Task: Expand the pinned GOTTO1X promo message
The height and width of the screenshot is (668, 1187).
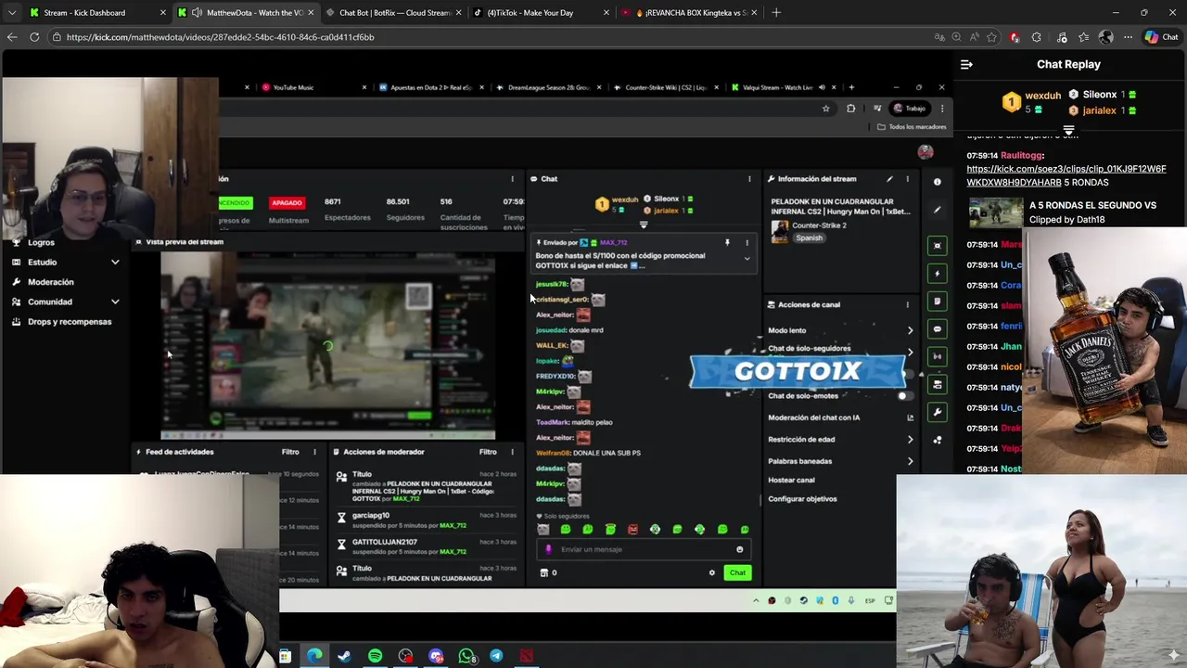Action: point(747,259)
